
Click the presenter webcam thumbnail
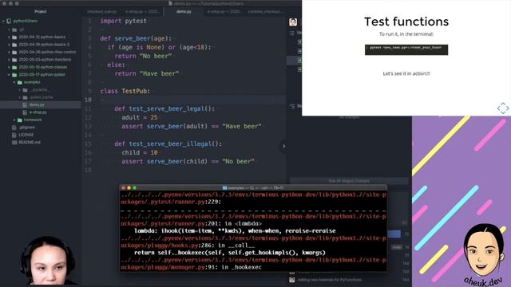point(47,261)
